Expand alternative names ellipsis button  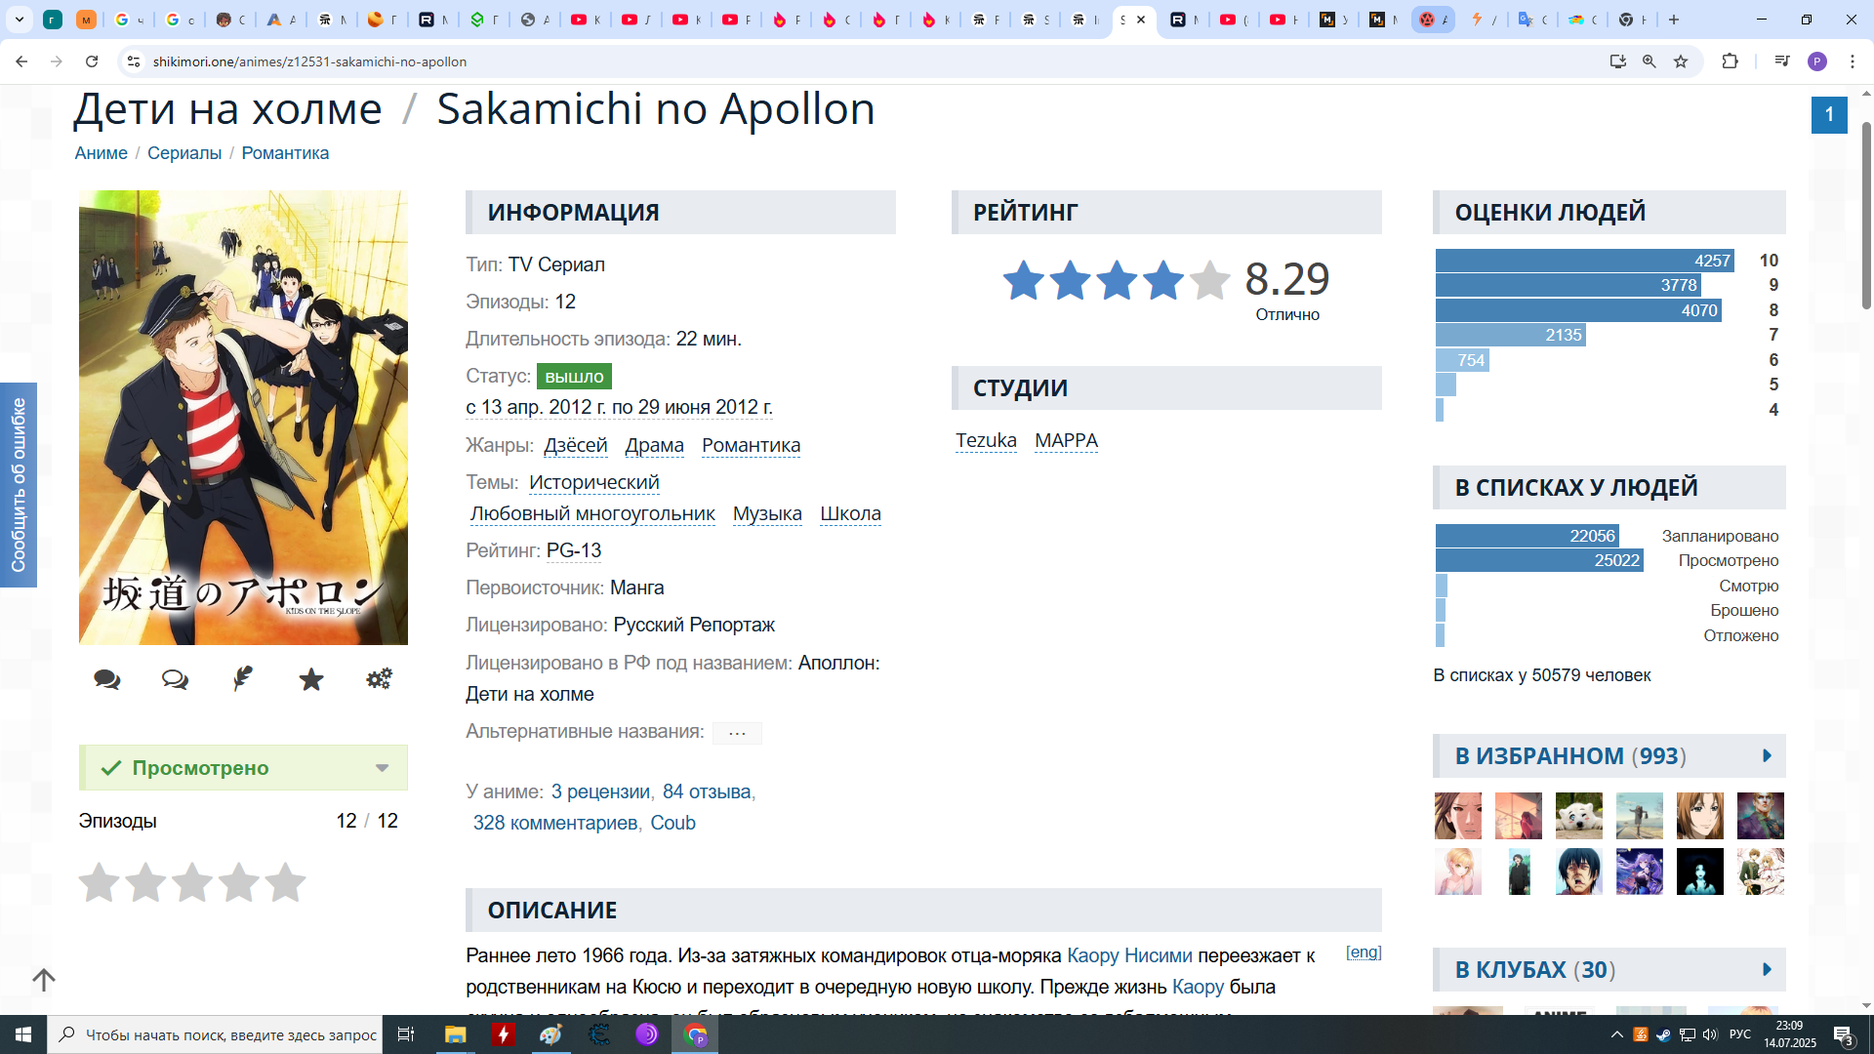[737, 733]
